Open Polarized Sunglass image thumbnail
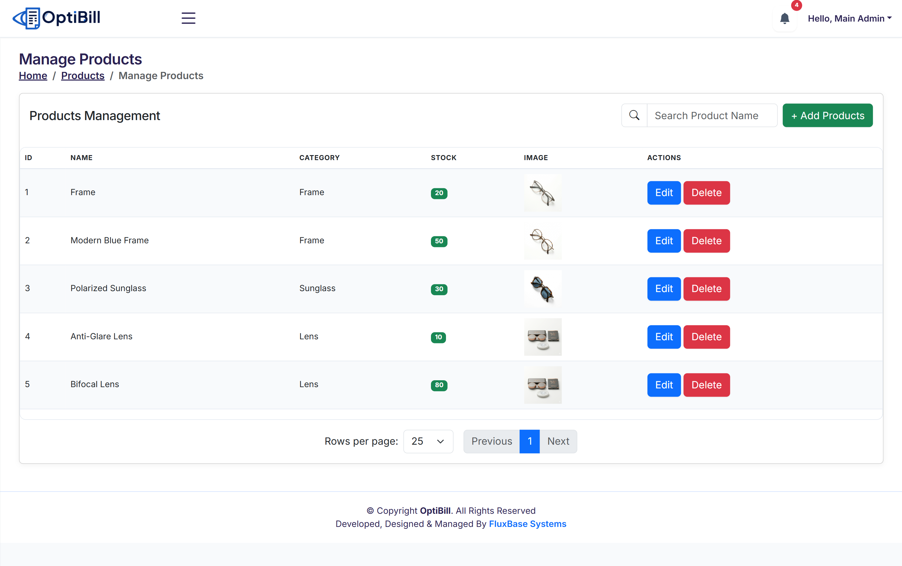 click(x=543, y=288)
